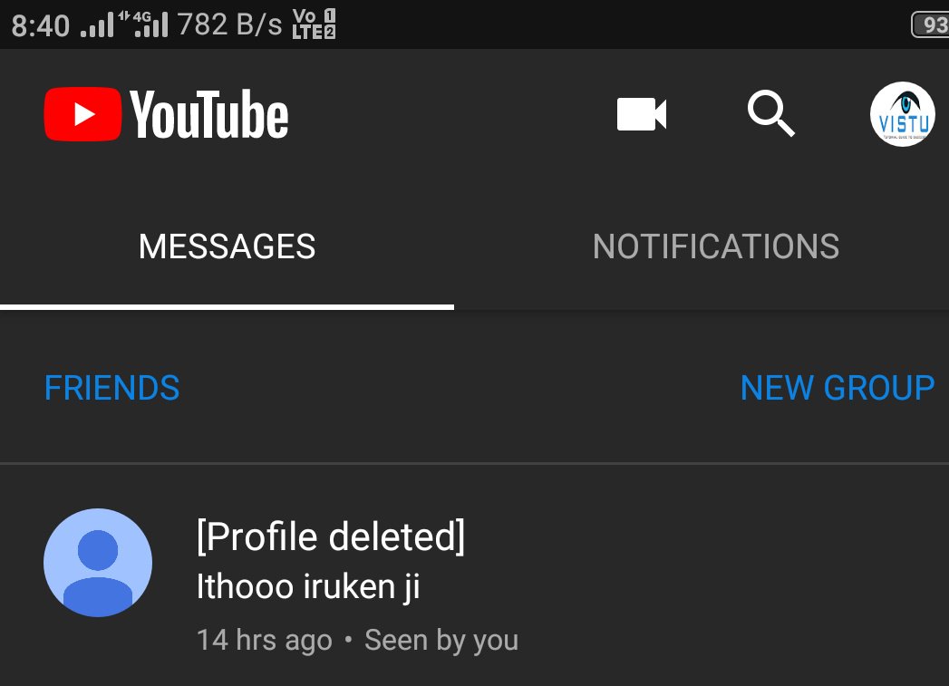Screen dimensions: 949x686
Task: Open the FRIENDS list
Action: coord(112,388)
